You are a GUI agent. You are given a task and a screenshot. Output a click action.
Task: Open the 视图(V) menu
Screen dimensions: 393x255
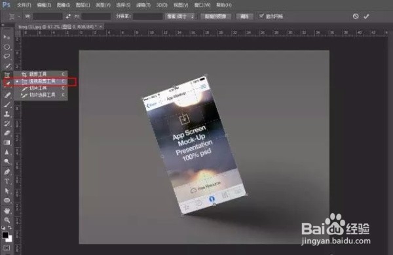point(181,5)
